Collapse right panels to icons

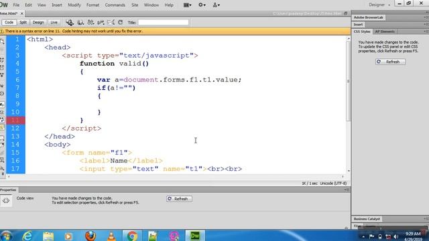(427, 13)
